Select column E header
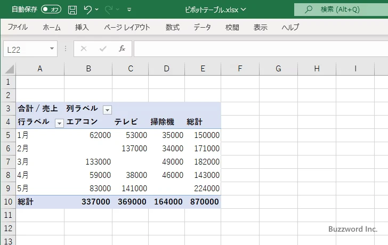This screenshot has height=245, width=388. pyautogui.click(x=203, y=69)
